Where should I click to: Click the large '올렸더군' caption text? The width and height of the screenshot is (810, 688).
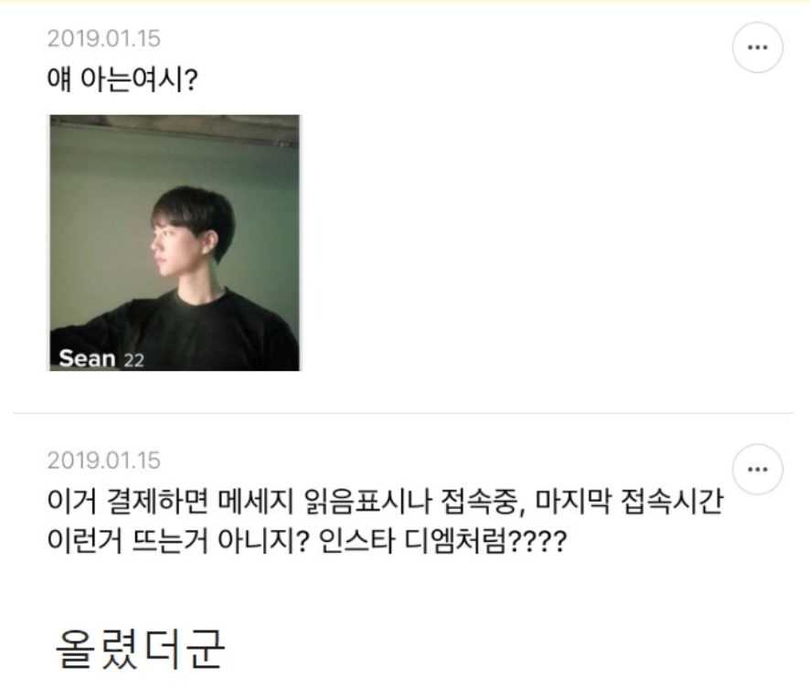point(140,650)
